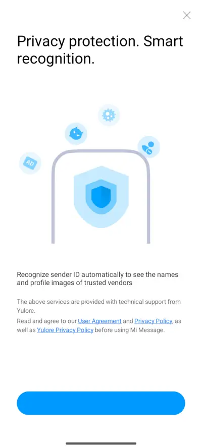Tap the "Read and agree to our" text
The width and height of the screenshot is (202, 448).
point(46,321)
